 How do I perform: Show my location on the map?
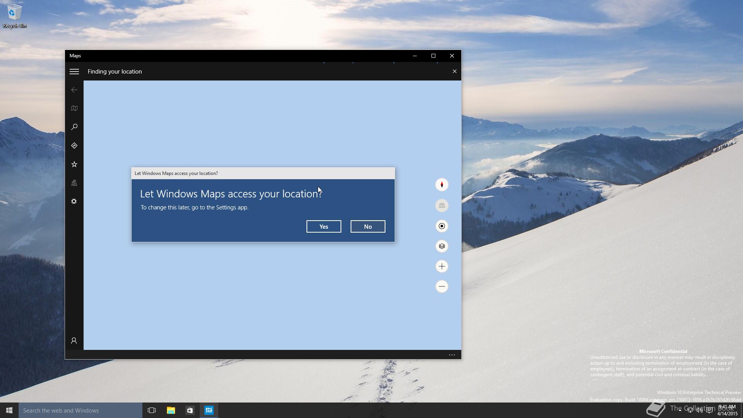[442, 226]
